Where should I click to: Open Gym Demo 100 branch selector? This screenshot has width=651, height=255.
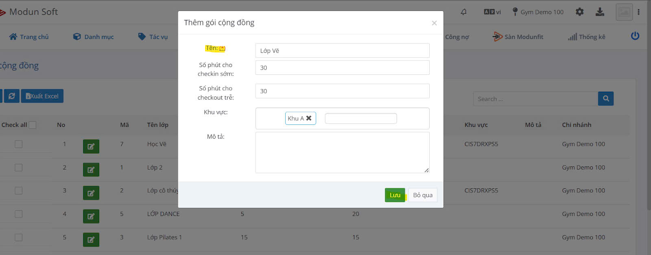pos(538,12)
